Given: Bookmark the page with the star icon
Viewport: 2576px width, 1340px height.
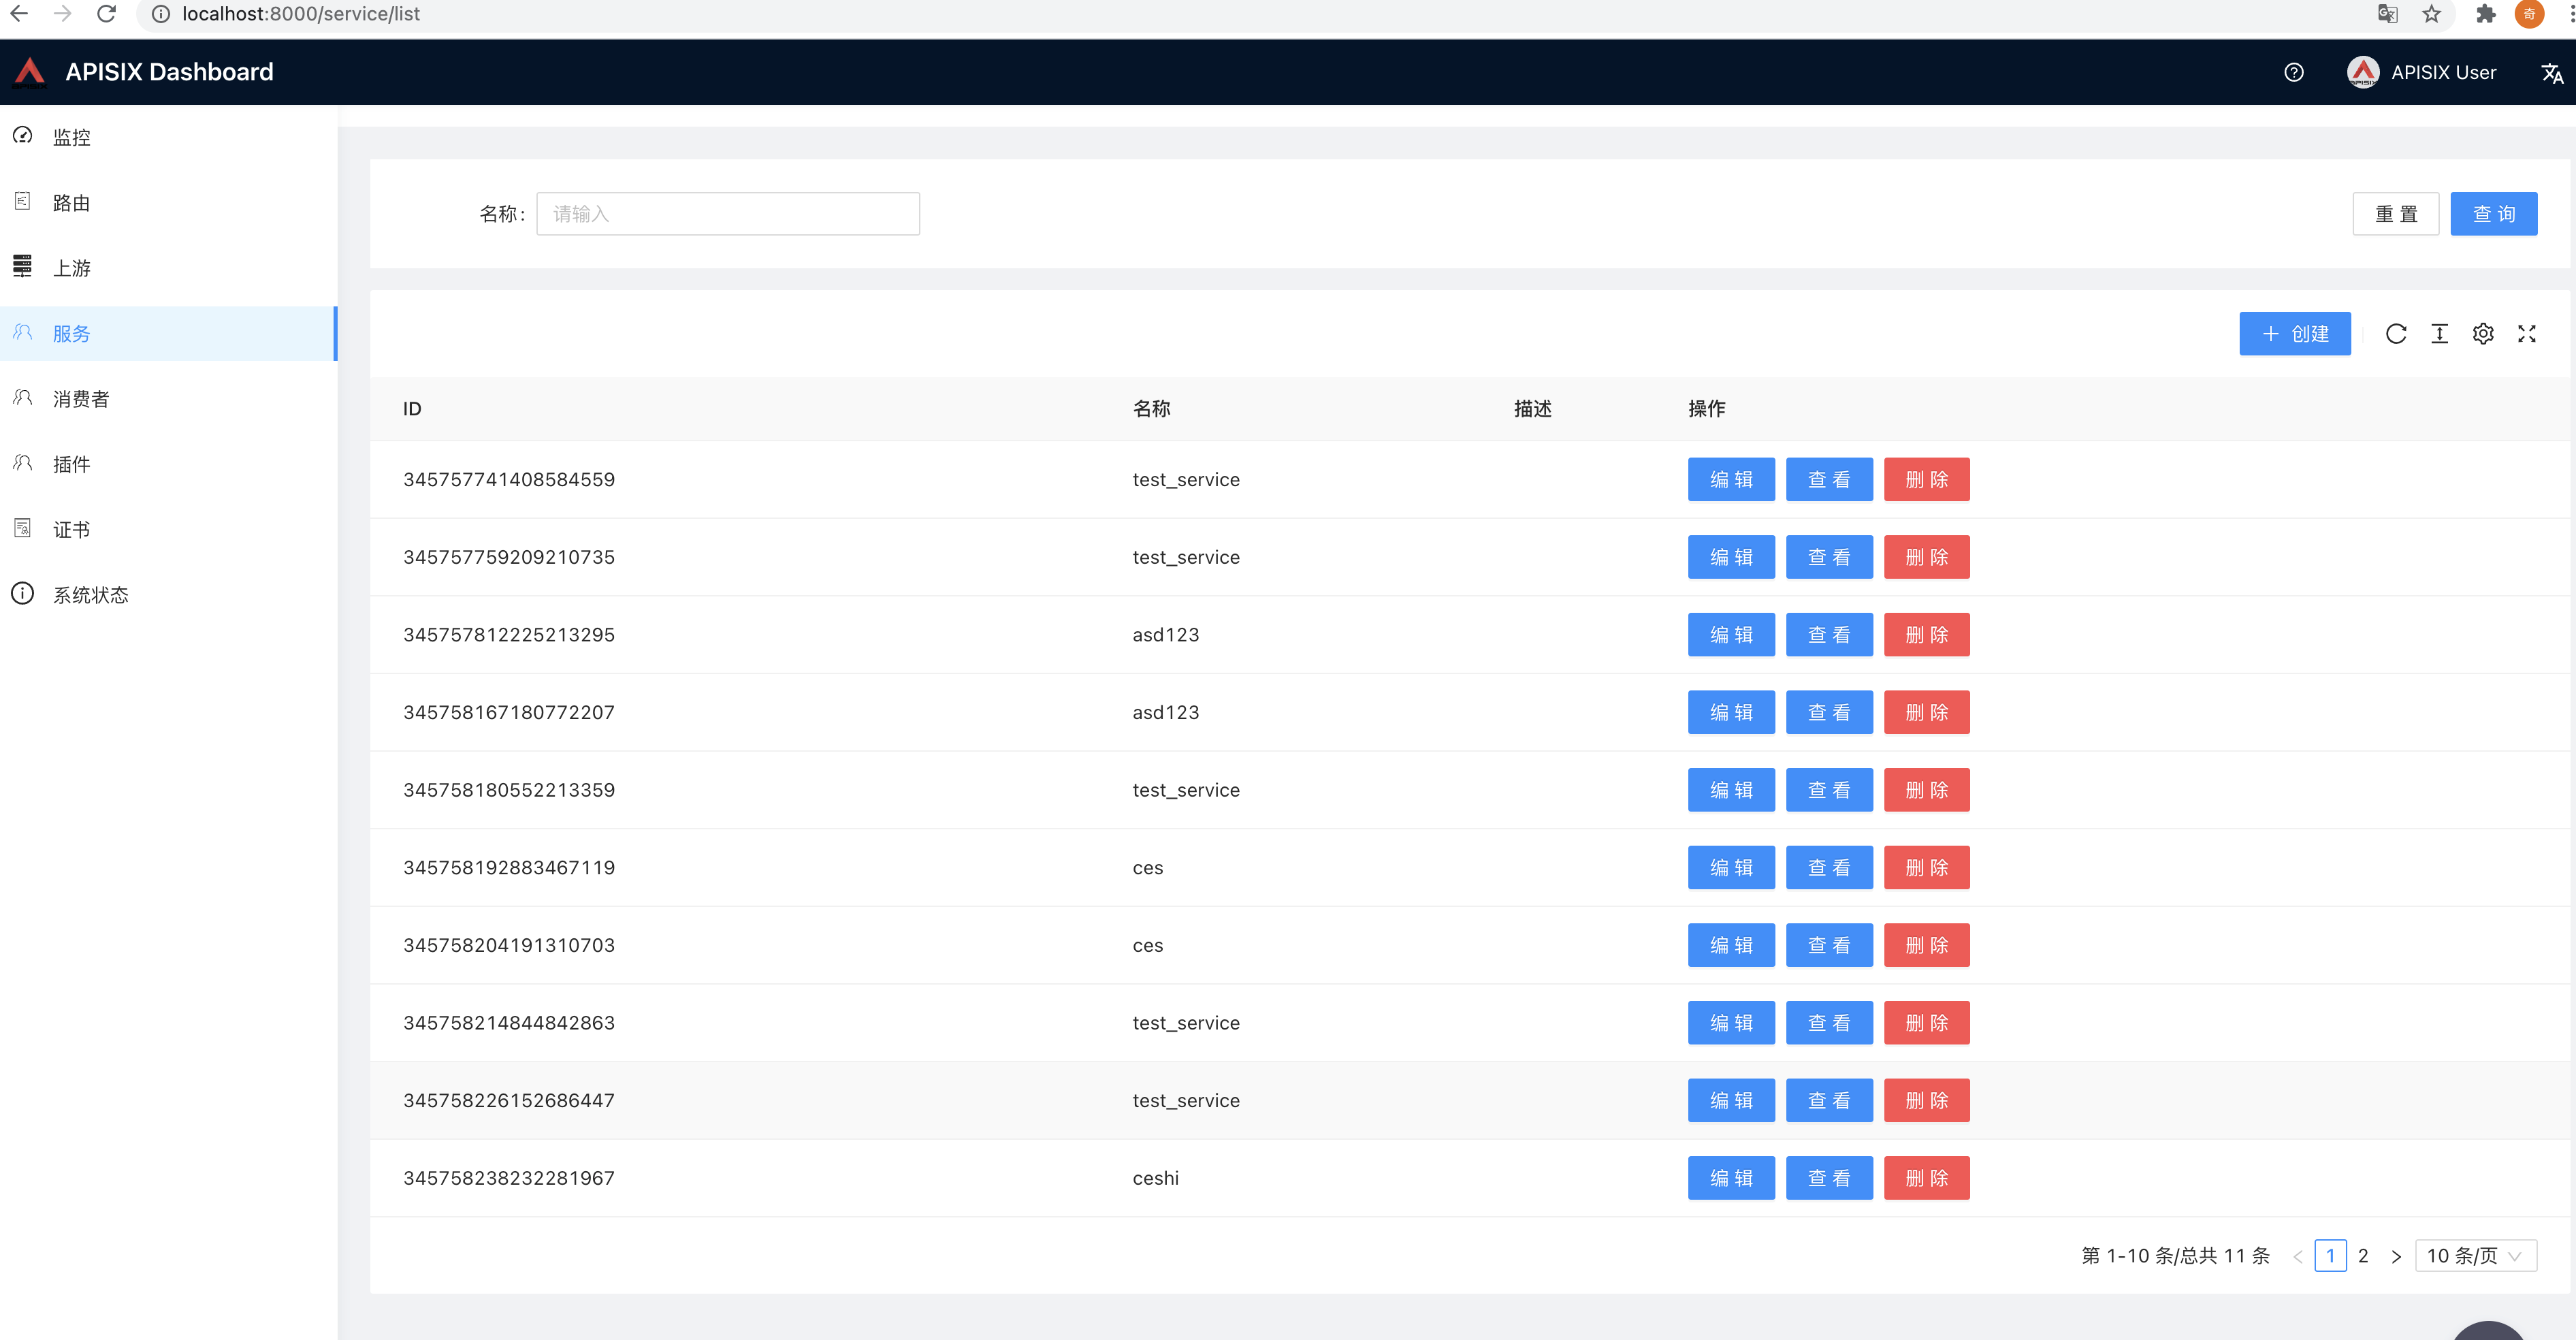Looking at the screenshot, I should point(2431,14).
